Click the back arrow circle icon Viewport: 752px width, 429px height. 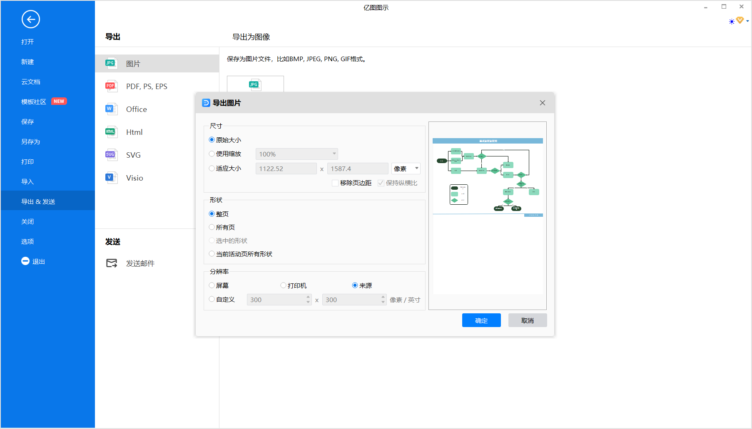click(31, 19)
